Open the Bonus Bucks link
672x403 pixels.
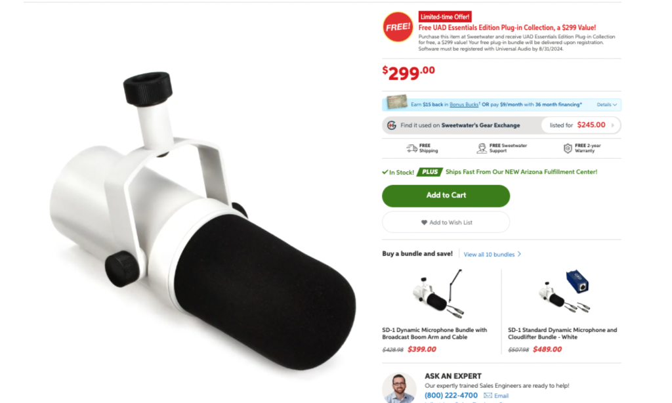pos(464,104)
